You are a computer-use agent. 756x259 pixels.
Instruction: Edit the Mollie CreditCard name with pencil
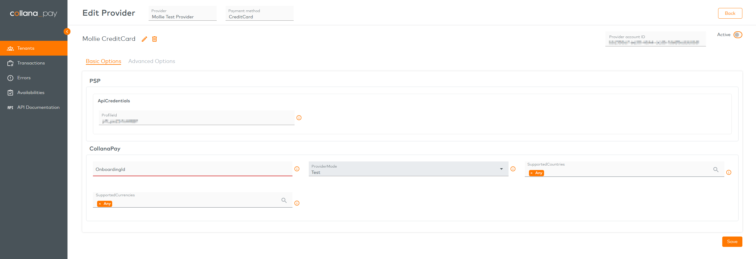point(144,39)
